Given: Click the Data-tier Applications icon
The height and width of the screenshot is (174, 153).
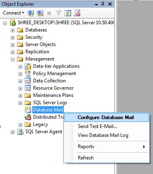Looking at the screenshot, I should pos(28,66).
